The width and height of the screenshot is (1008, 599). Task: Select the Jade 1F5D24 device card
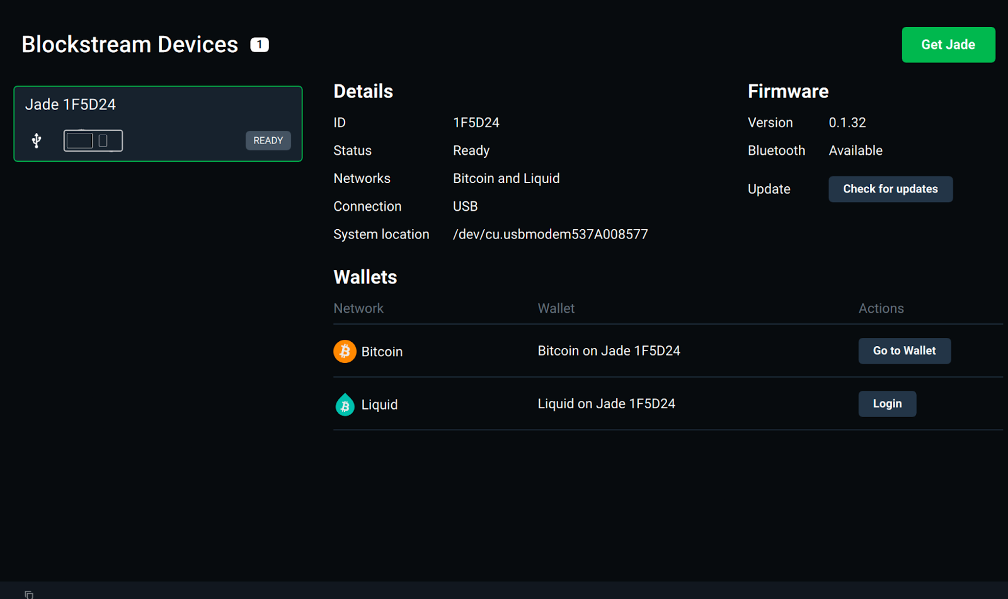point(158,124)
